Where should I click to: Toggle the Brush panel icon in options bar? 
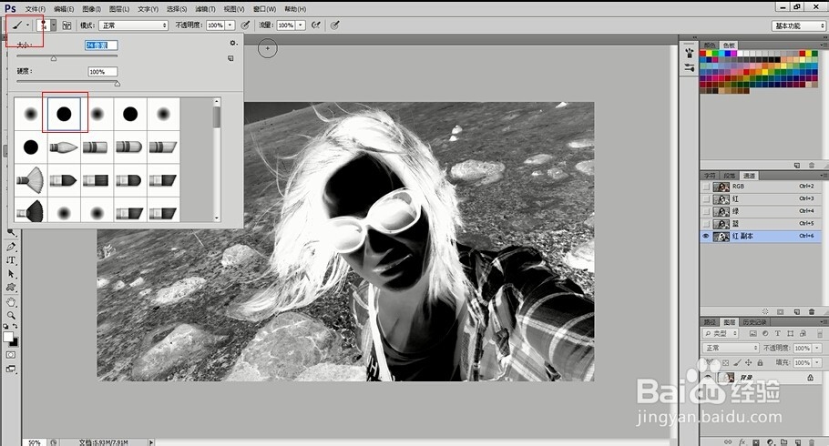coord(67,25)
